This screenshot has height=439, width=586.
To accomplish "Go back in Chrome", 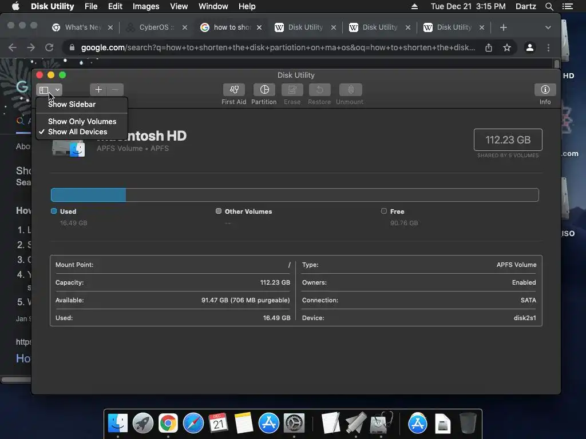I will (x=13, y=47).
